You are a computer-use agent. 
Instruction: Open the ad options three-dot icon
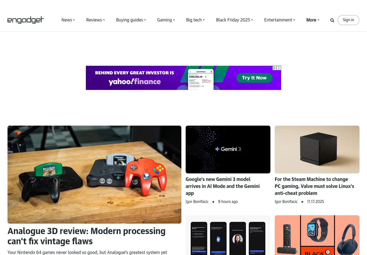point(279,68)
